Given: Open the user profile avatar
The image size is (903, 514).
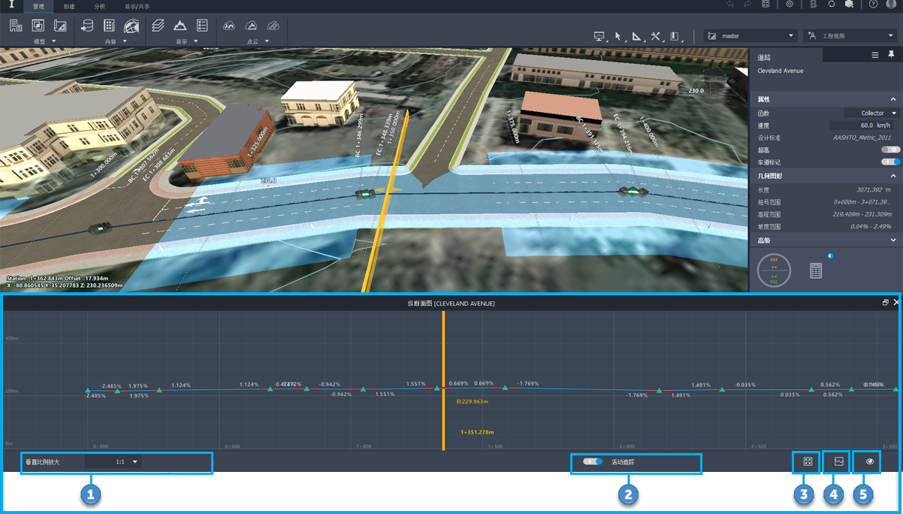Looking at the screenshot, I should pyautogui.click(x=891, y=5).
